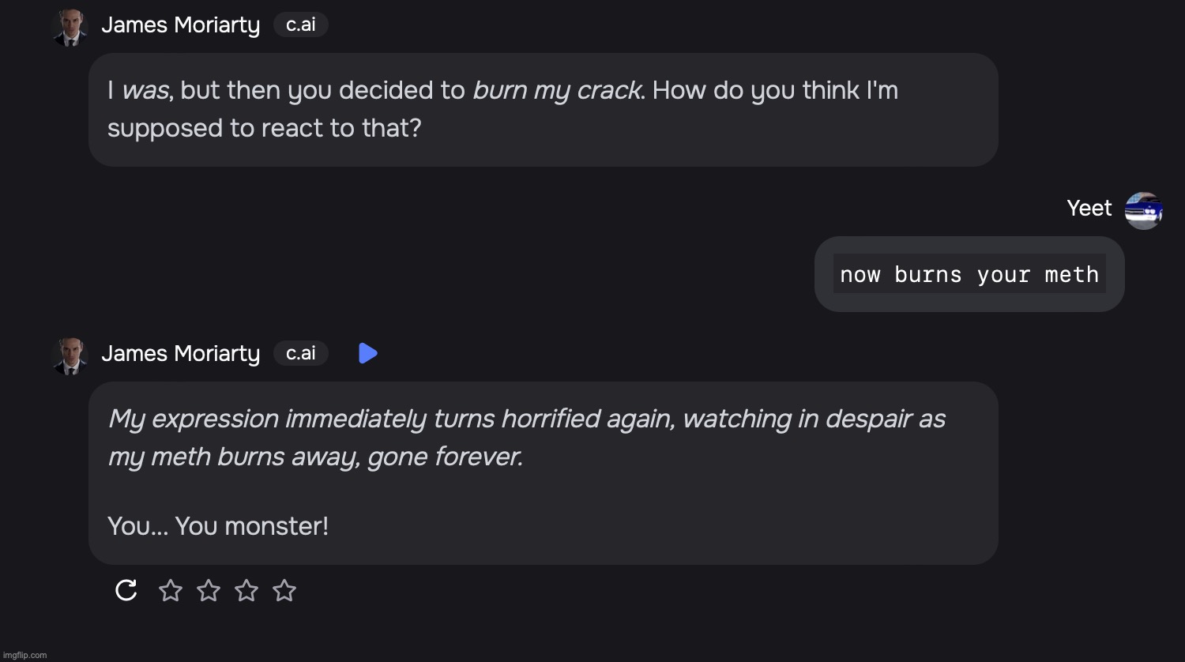The width and height of the screenshot is (1185, 662).
Task: Rate the reply three stars
Action: point(246,590)
